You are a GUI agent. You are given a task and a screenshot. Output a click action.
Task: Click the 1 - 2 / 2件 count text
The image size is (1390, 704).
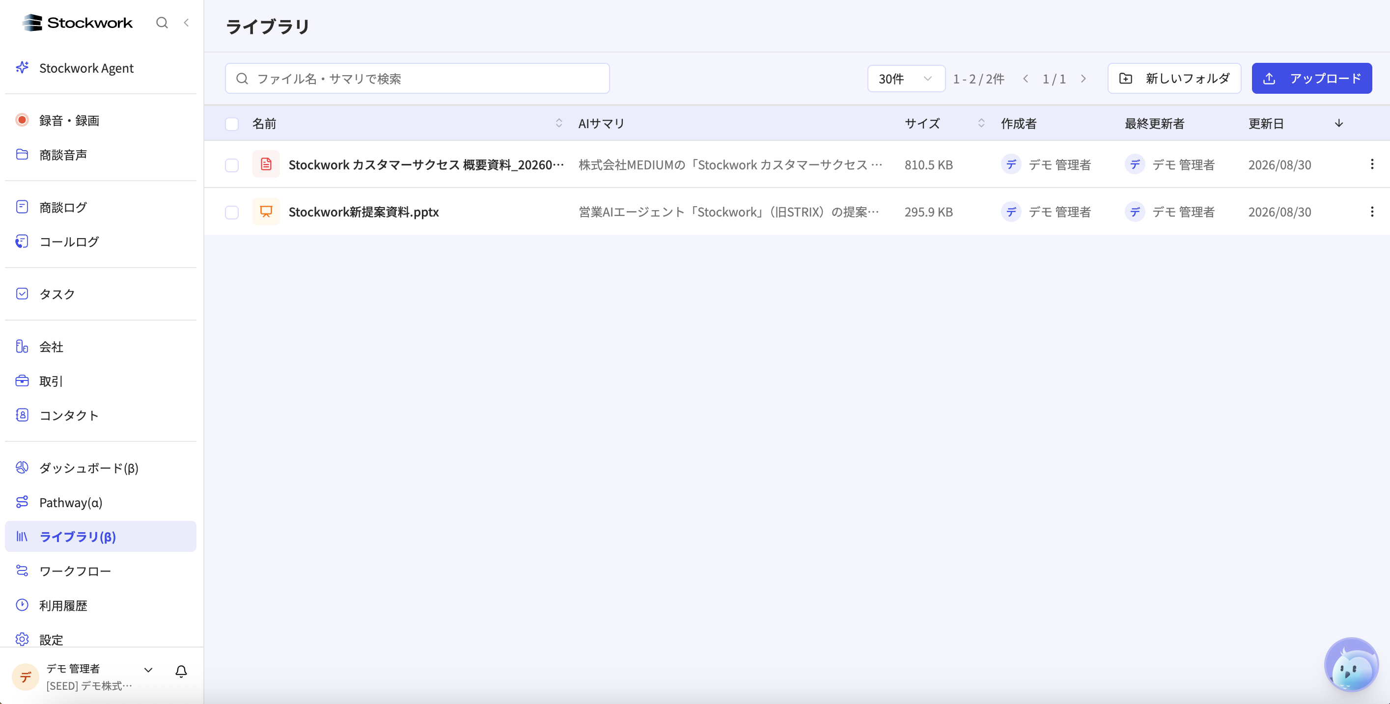tap(979, 79)
